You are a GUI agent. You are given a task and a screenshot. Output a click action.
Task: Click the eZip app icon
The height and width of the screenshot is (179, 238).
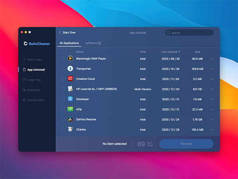click(70, 109)
